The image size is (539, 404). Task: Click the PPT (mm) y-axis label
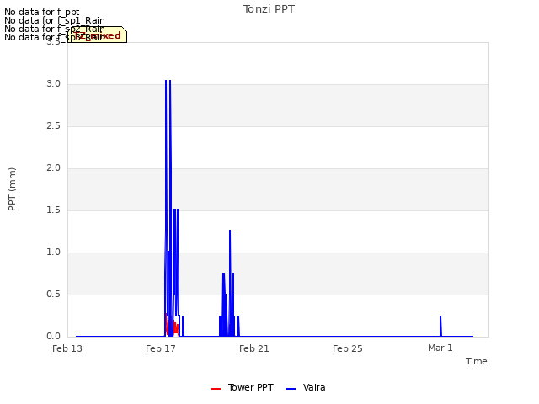click(12, 189)
